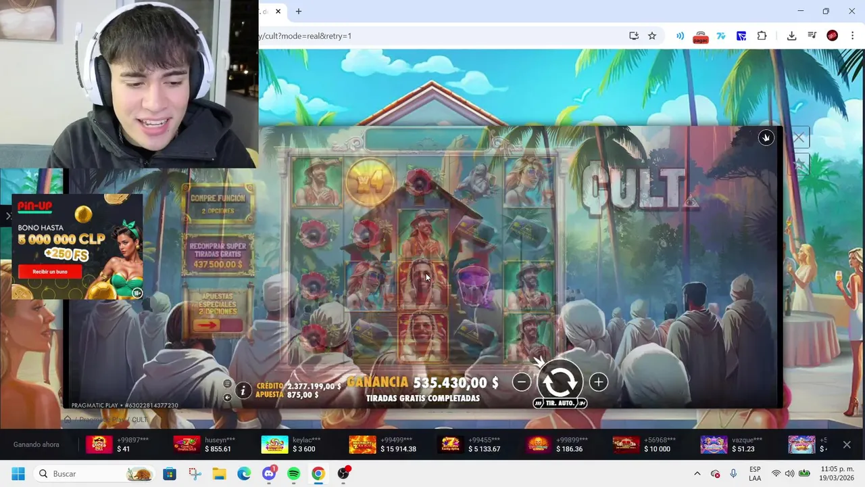Open the game info 'i' button
The image size is (865, 487).
pos(243,390)
